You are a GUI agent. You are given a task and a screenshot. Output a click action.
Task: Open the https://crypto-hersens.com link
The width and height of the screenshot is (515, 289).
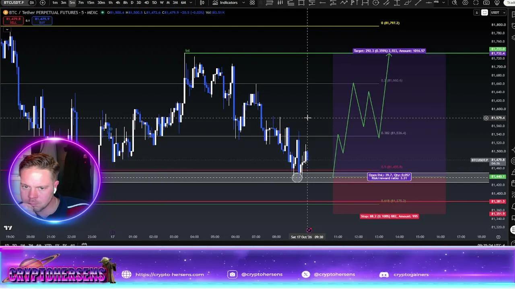coord(169,275)
